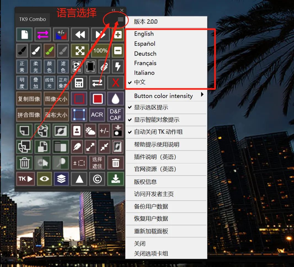The image size is (294, 267).
Task: Collapse panel with double-chevron arrow
Action: tap(113, 10)
